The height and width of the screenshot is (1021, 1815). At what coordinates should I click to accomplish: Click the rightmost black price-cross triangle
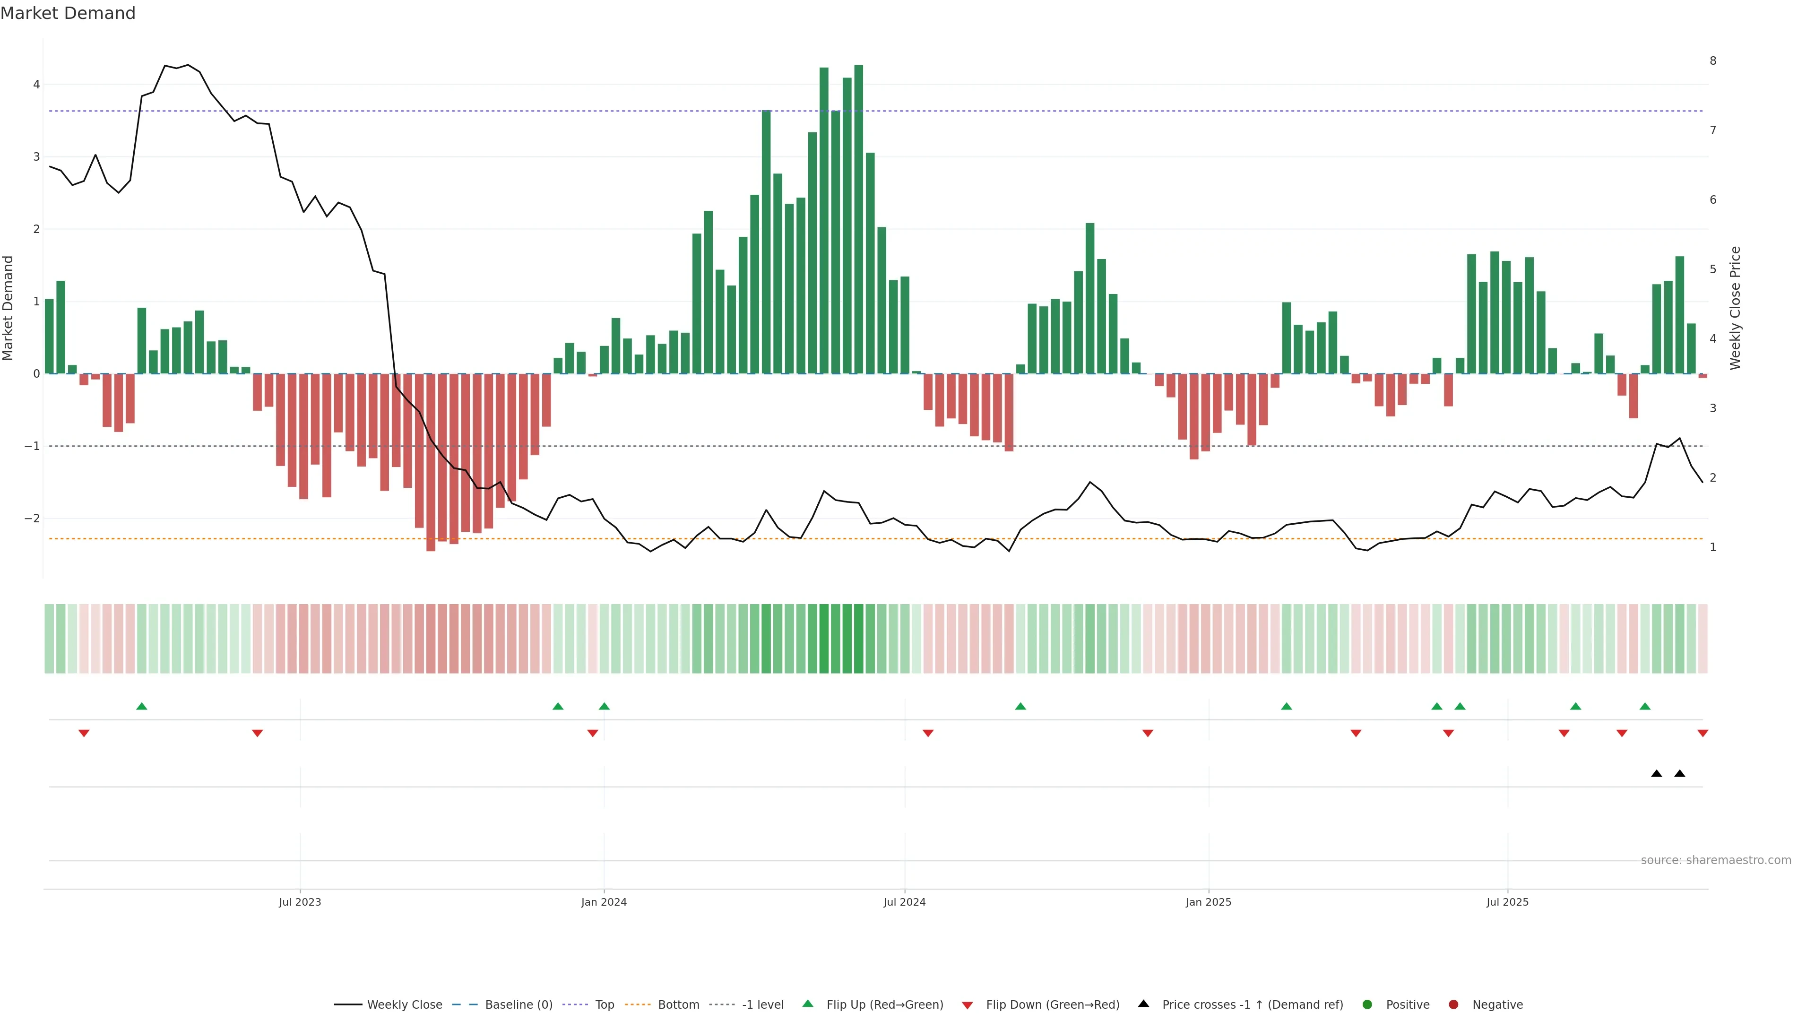pyautogui.click(x=1680, y=774)
